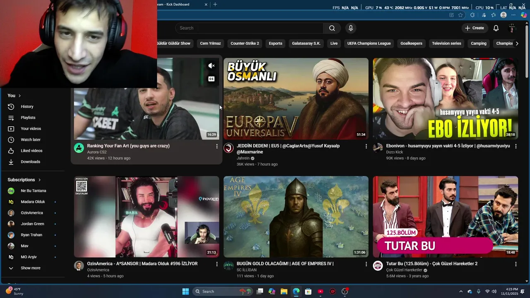Select the Live chip
Viewport: 530px width, 298px height.
point(334,43)
